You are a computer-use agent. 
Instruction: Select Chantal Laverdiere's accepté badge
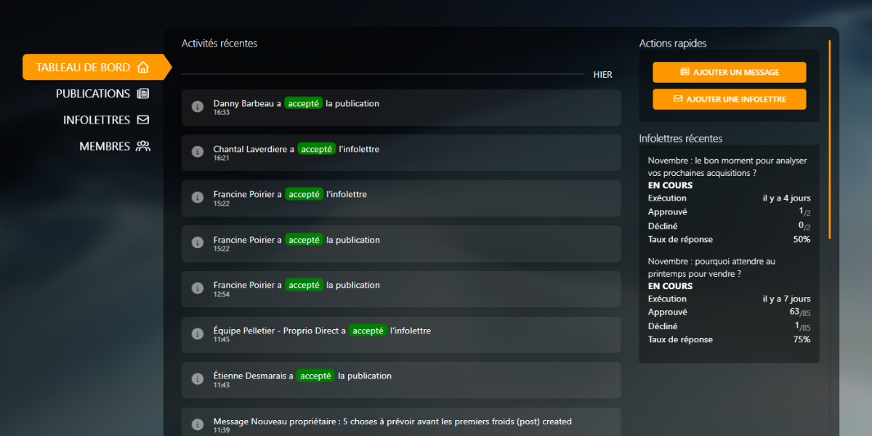pyautogui.click(x=317, y=149)
